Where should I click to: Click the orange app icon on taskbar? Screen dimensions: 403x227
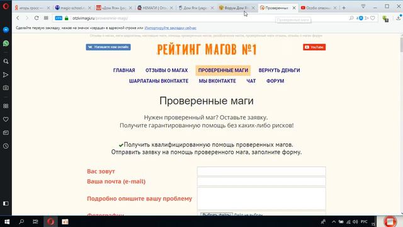point(65,221)
